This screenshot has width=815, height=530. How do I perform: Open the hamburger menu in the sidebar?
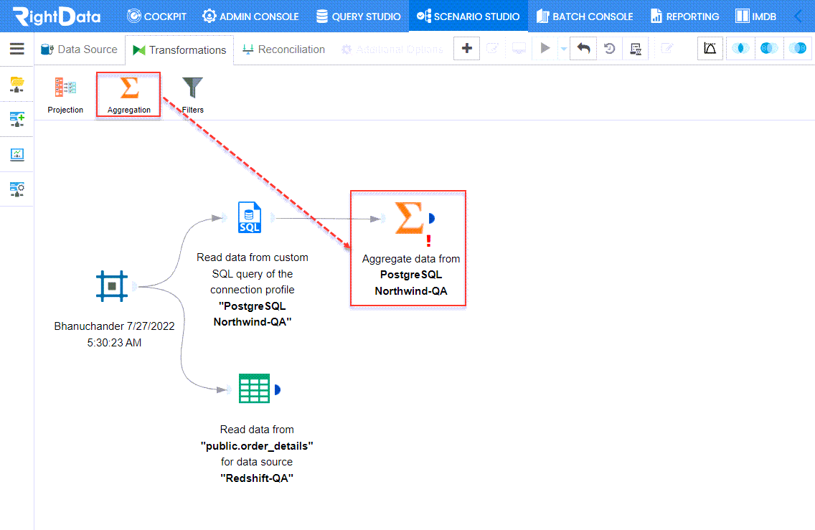pos(17,49)
